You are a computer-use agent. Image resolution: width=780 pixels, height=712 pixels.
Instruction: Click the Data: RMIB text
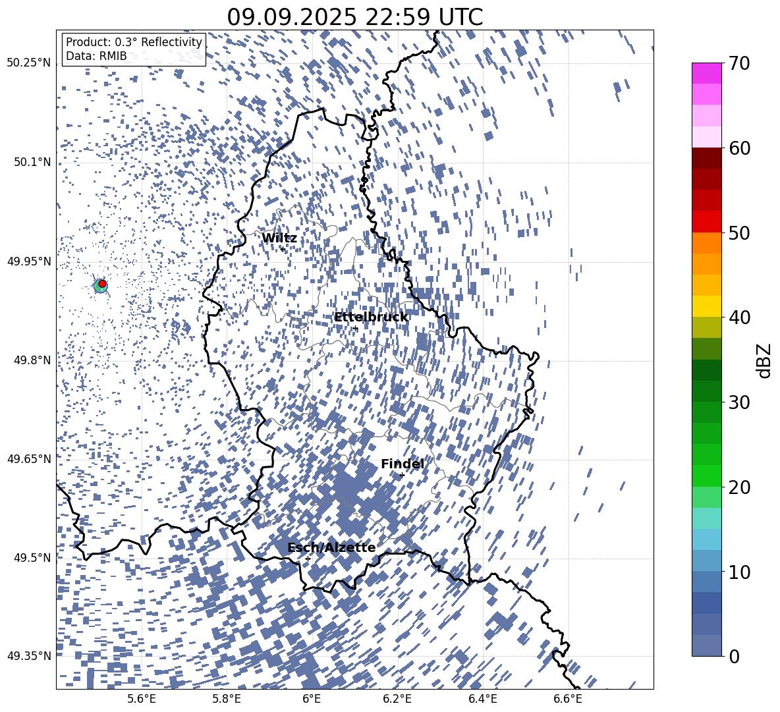click(96, 56)
